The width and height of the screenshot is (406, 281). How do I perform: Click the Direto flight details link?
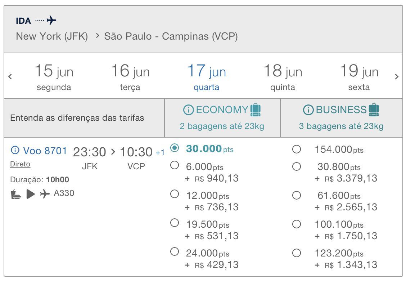[x=20, y=164]
